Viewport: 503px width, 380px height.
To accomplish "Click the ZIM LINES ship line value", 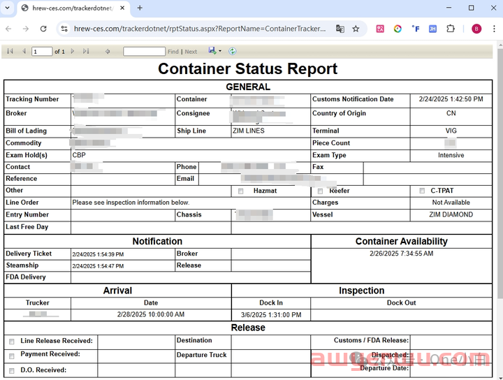I will pos(249,131).
